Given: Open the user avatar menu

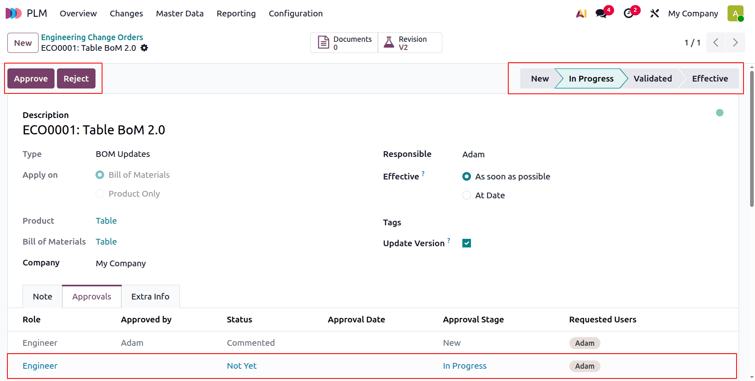Looking at the screenshot, I should point(735,14).
